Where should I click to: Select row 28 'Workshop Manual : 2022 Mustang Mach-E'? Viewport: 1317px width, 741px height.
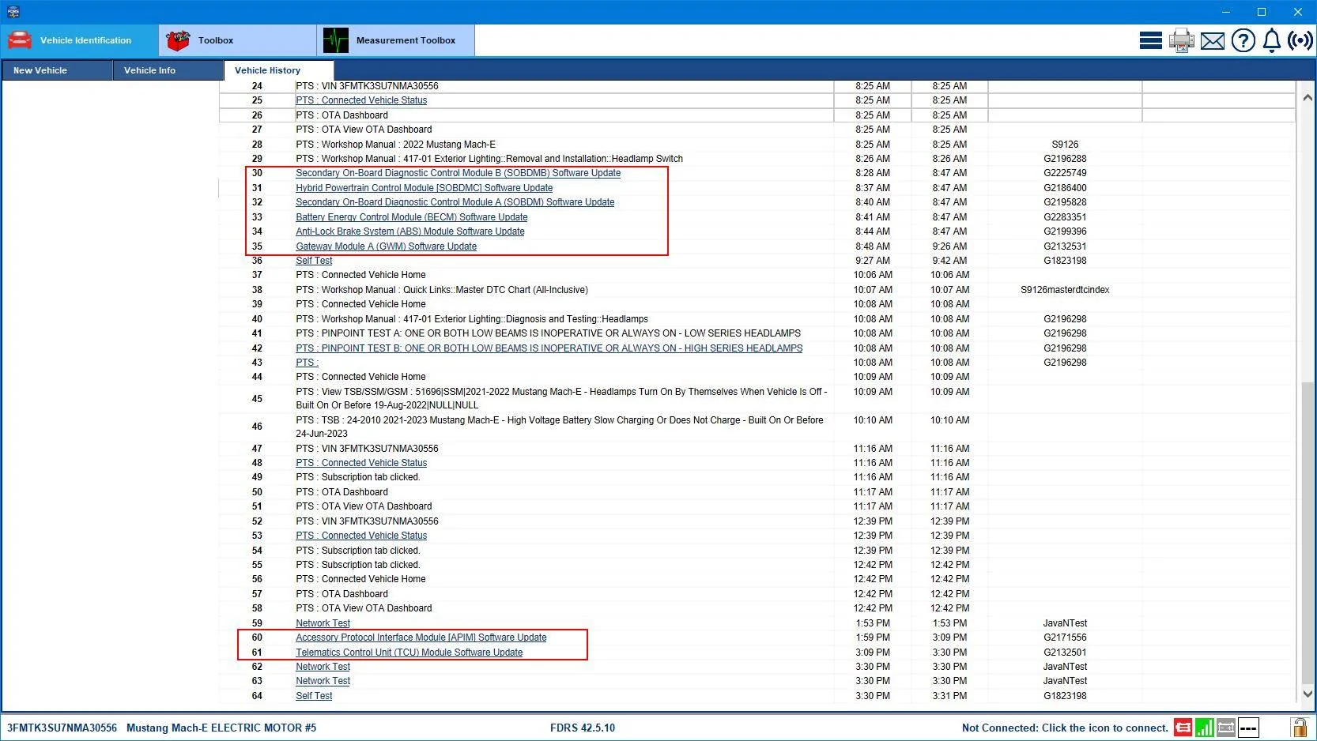(757, 145)
